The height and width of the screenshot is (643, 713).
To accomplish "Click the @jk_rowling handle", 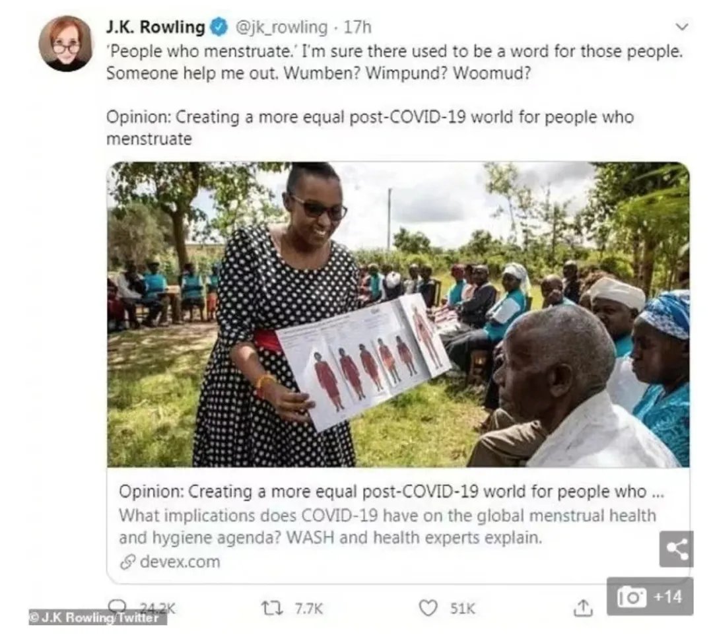I will [281, 27].
